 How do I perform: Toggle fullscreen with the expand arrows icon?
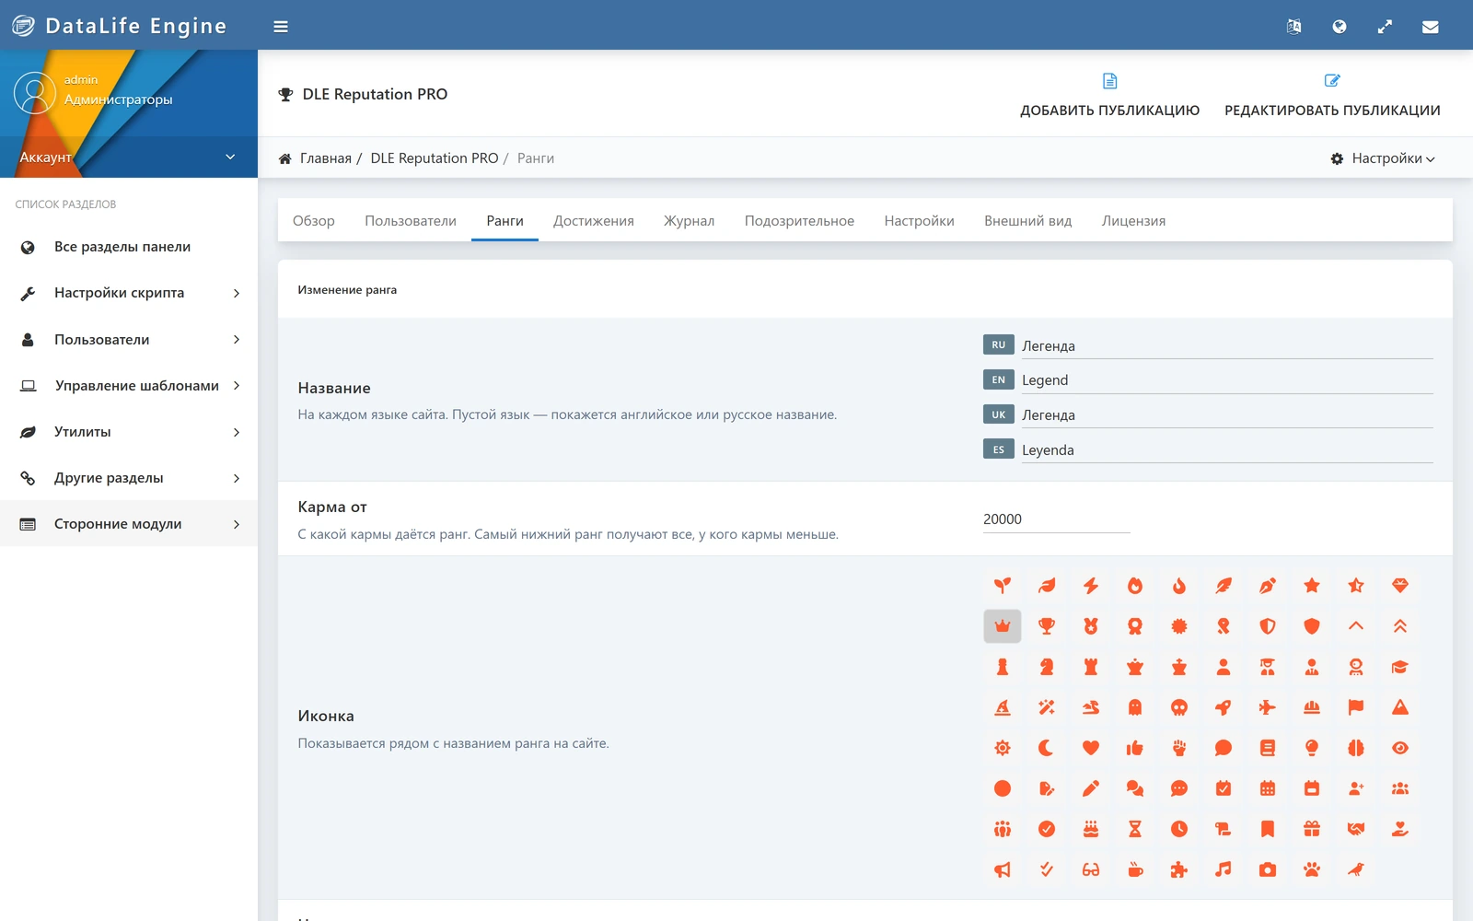click(x=1385, y=27)
